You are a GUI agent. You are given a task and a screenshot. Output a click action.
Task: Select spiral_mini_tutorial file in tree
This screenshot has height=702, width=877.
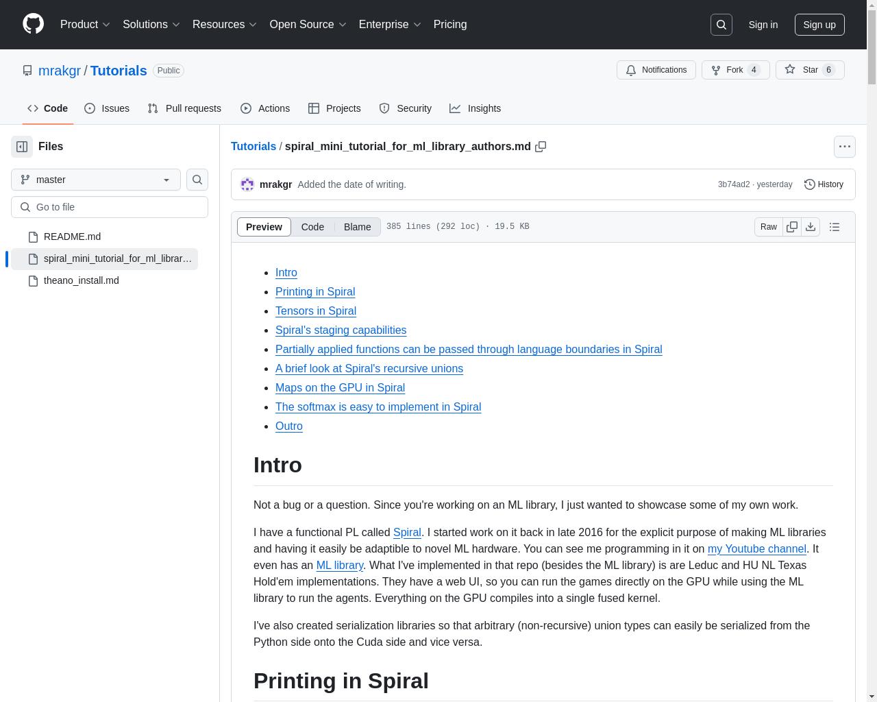point(104,258)
